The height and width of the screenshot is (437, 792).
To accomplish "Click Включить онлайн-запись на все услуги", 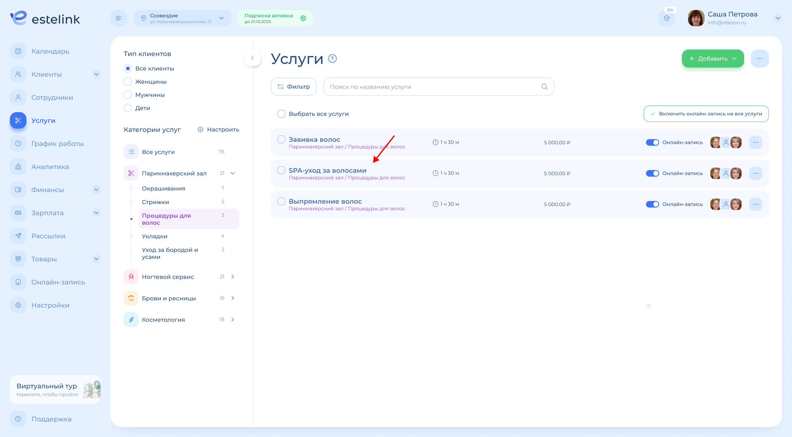I will 706,114.
